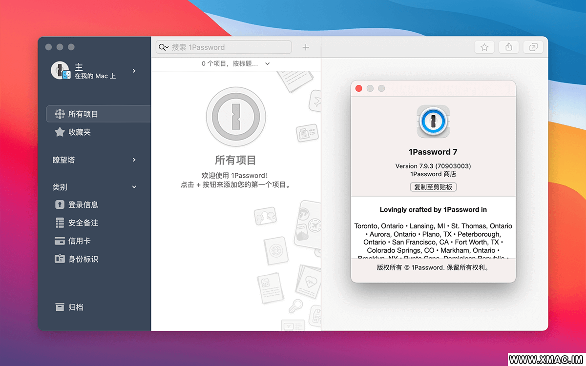Open Login category key icon
The height and width of the screenshot is (366, 586).
[60, 205]
